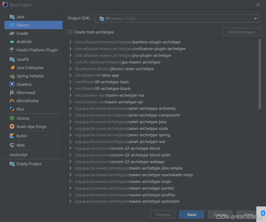Click the Java folder icon in sidebar
Image resolution: width=266 pixels, height=222 pixels.
coord(12,17)
